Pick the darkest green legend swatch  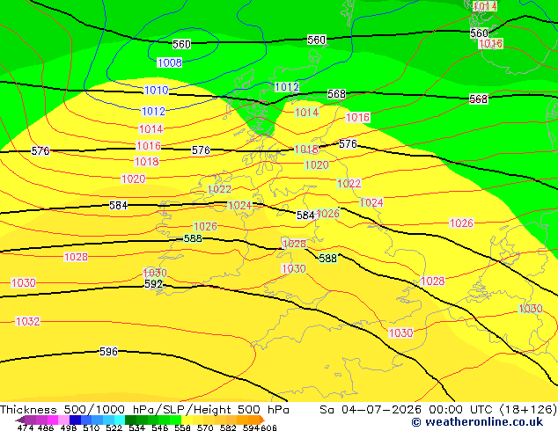pos(130,420)
